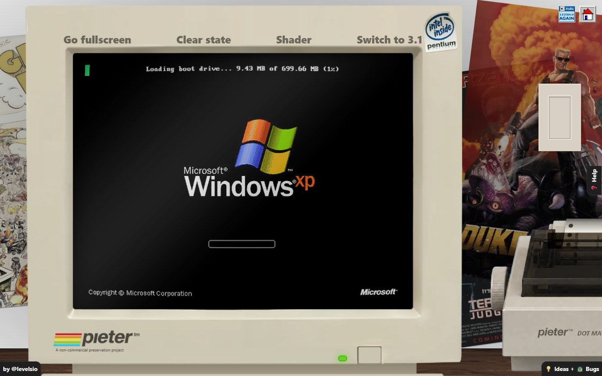Switch to 3.1 version
602x376 pixels.
pyautogui.click(x=389, y=40)
